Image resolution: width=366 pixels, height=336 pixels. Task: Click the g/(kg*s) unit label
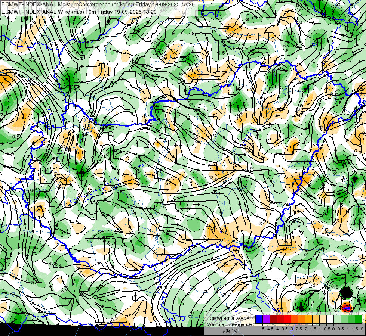point(229,330)
